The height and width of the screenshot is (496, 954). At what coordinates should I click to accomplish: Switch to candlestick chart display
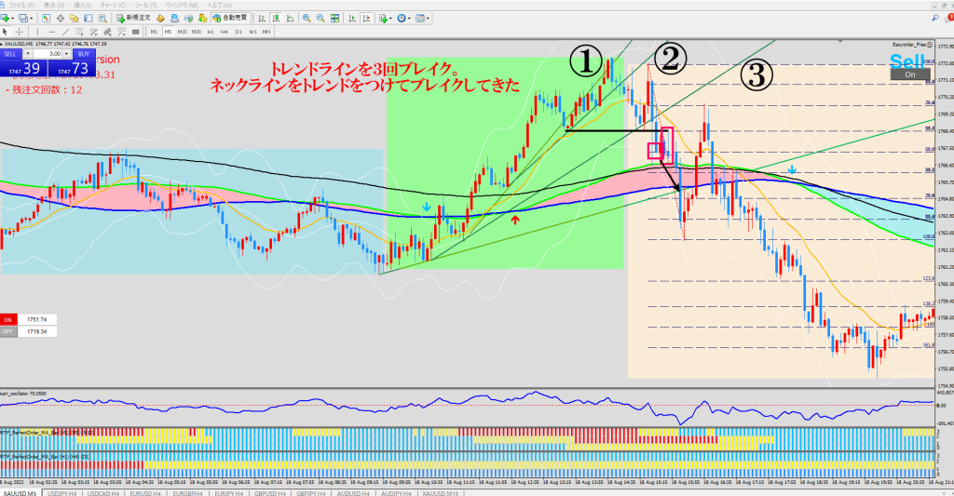276,19
